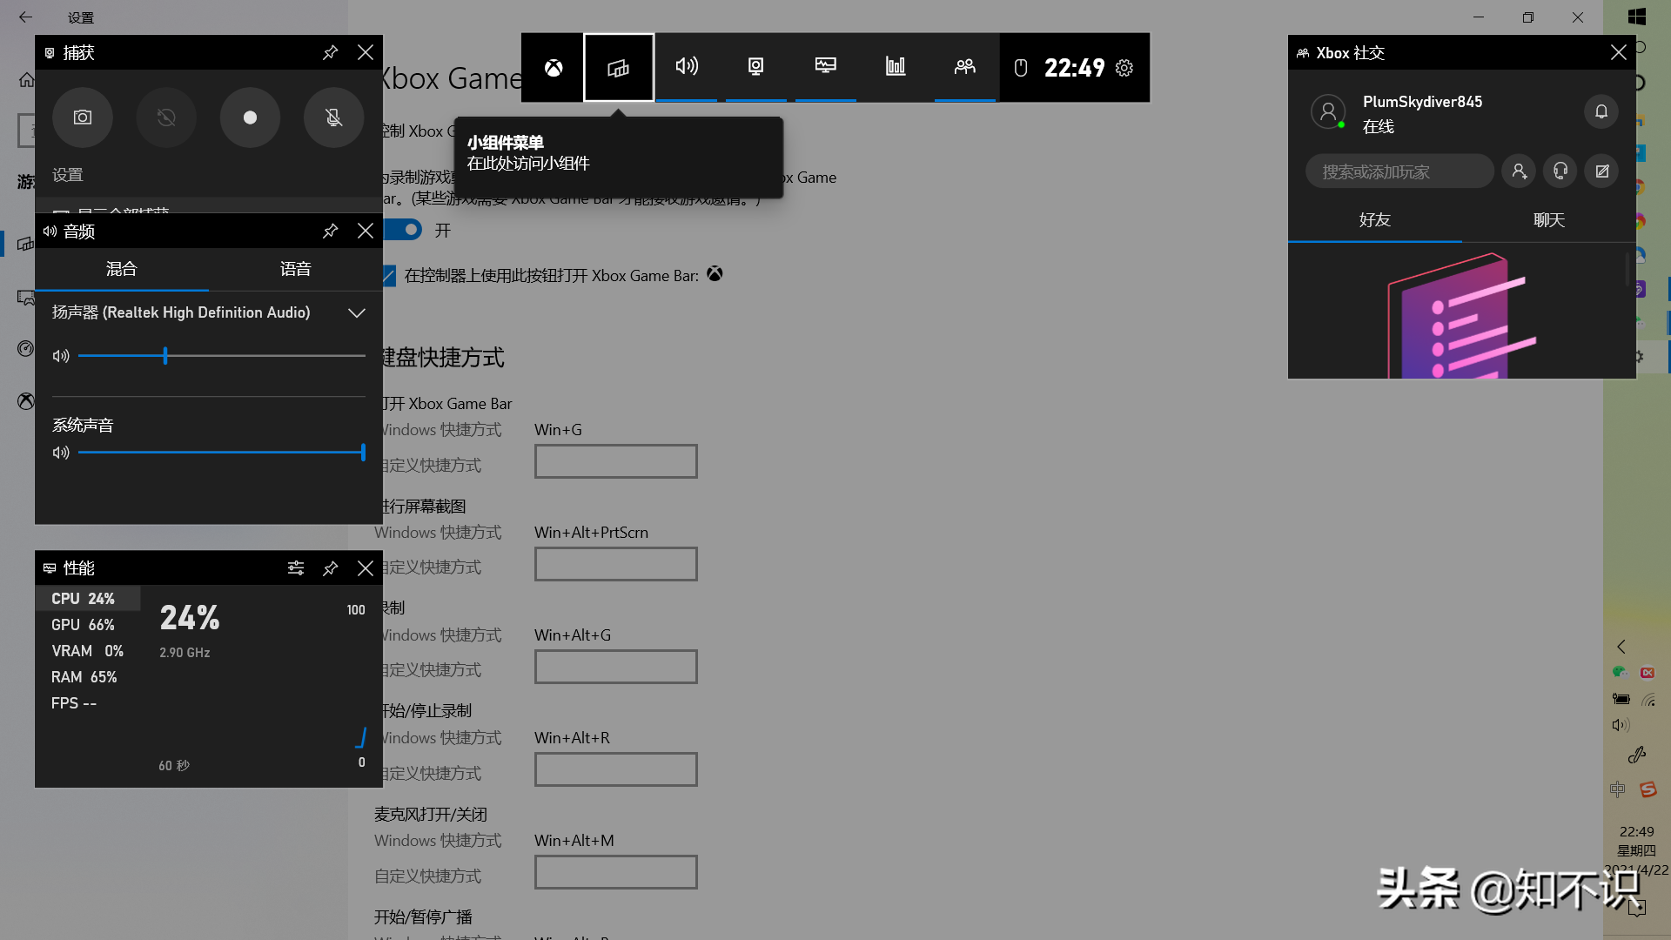The height and width of the screenshot is (940, 1671).
Task: Take a screenshot using the Capture widget camera icon
Action: tap(83, 117)
